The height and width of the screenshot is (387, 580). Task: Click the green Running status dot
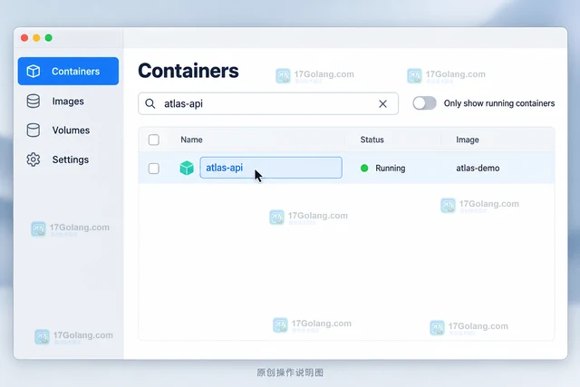pos(364,169)
